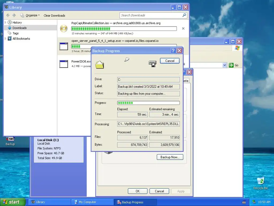
Task: Click the PowerISO8.exe file icon
Action: tap(64, 64)
